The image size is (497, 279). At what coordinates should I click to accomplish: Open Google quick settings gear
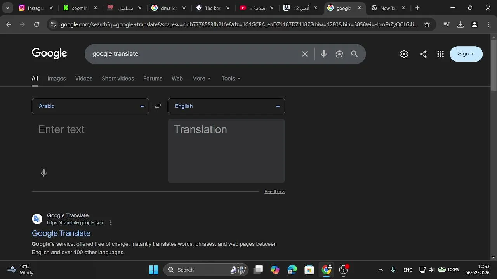(x=404, y=54)
